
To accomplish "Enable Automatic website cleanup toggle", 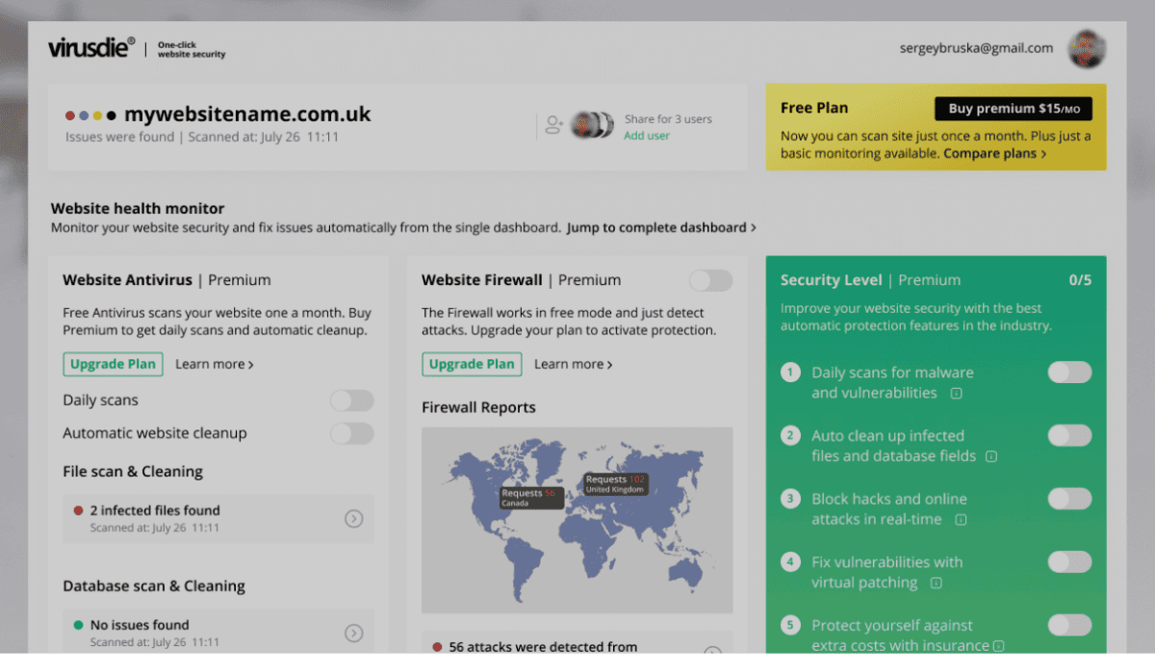I will pyautogui.click(x=351, y=433).
